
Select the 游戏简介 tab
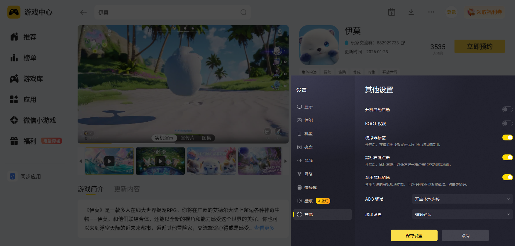(x=91, y=189)
